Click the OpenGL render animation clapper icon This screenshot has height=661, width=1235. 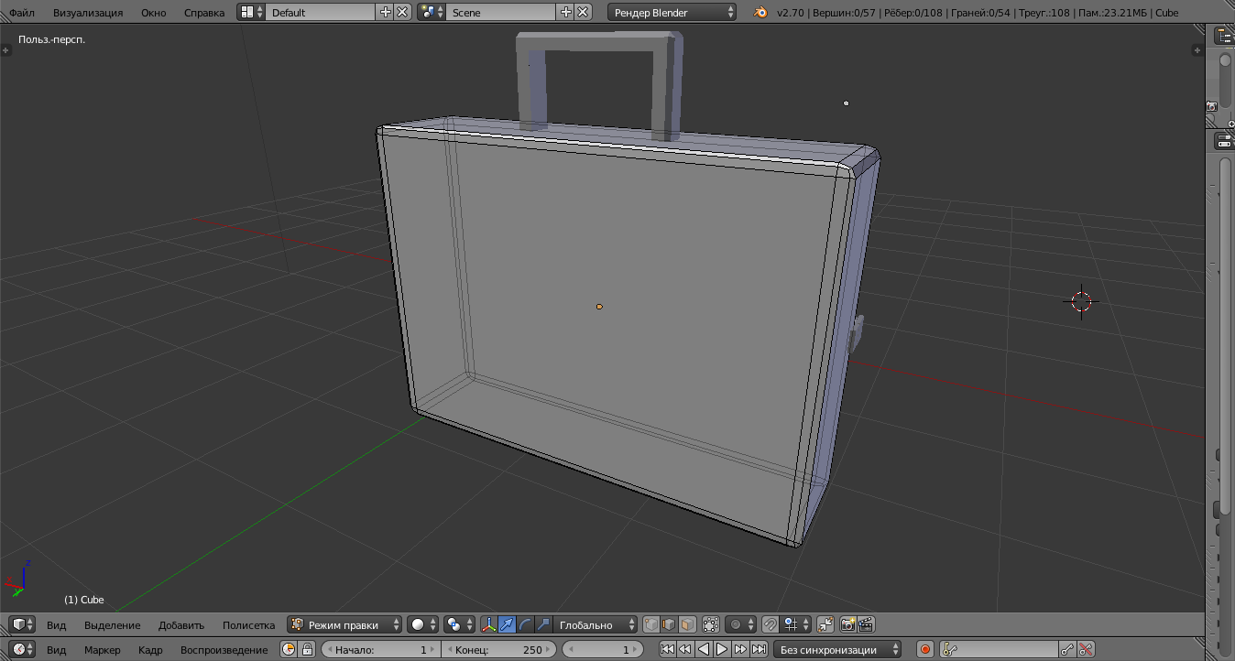[x=866, y=624]
